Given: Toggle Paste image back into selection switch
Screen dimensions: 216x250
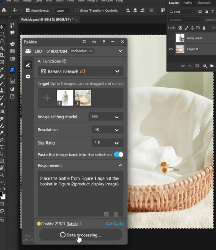Looking at the screenshot, I should click(119, 155).
